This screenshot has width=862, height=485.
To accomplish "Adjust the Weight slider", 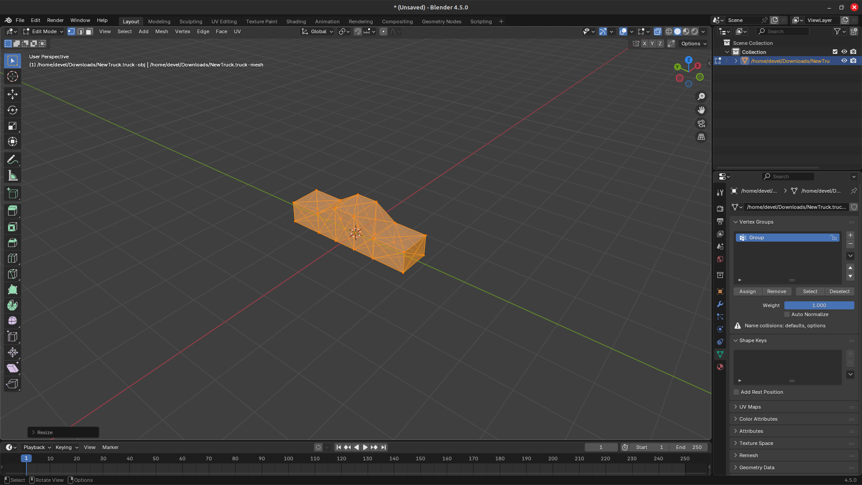I will click(x=819, y=305).
